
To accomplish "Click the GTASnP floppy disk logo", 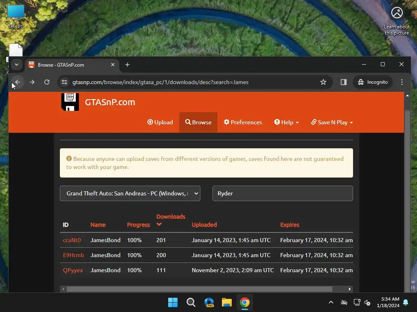I will pyautogui.click(x=70, y=102).
